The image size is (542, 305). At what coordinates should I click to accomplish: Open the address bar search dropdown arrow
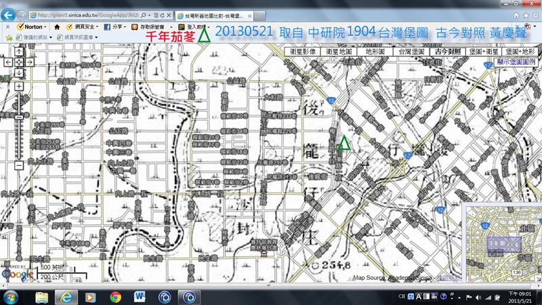[x=149, y=15]
